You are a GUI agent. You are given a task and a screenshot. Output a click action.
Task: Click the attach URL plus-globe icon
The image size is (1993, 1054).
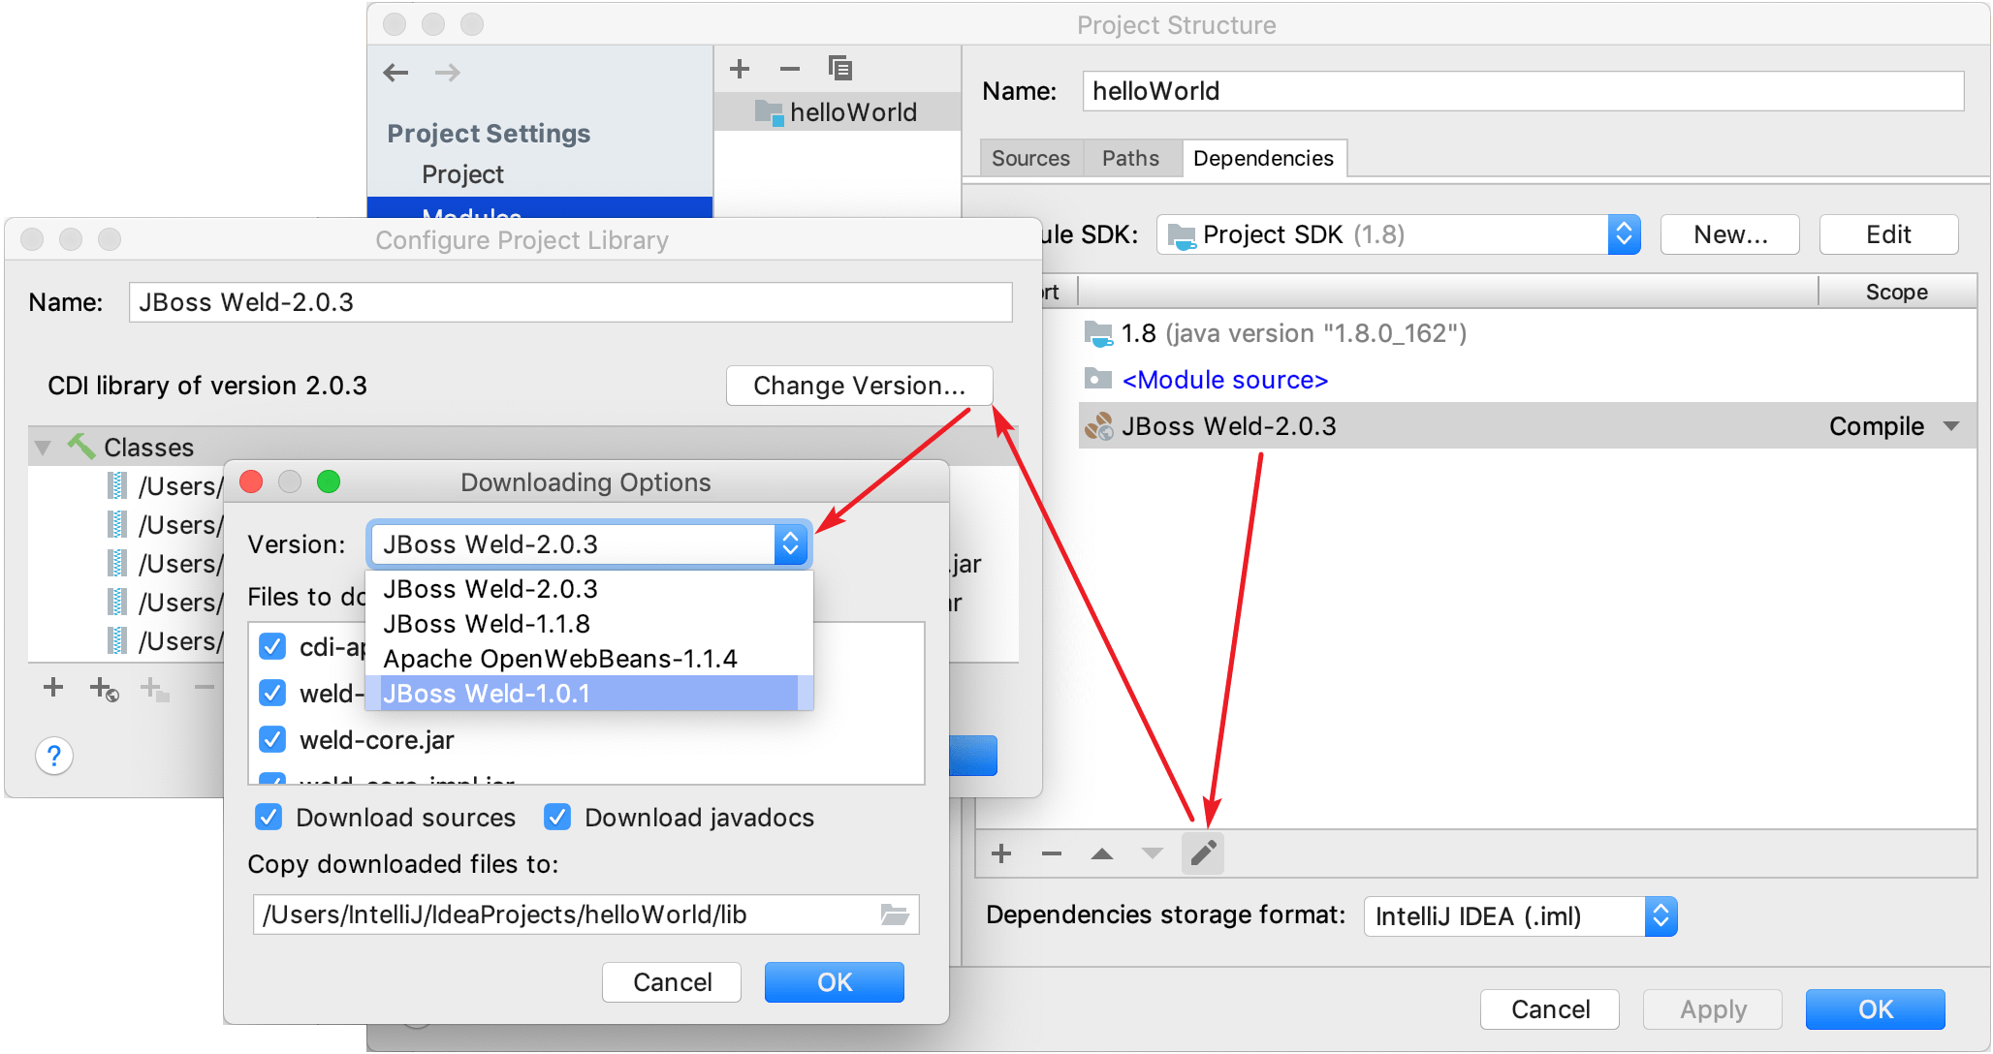click(x=104, y=689)
